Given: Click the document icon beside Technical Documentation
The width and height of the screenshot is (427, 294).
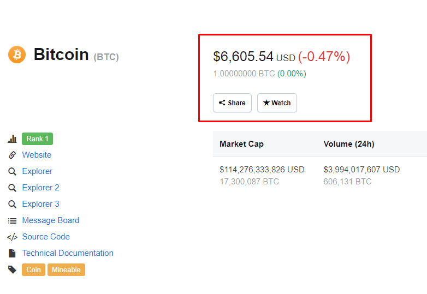Looking at the screenshot, I should (12, 253).
